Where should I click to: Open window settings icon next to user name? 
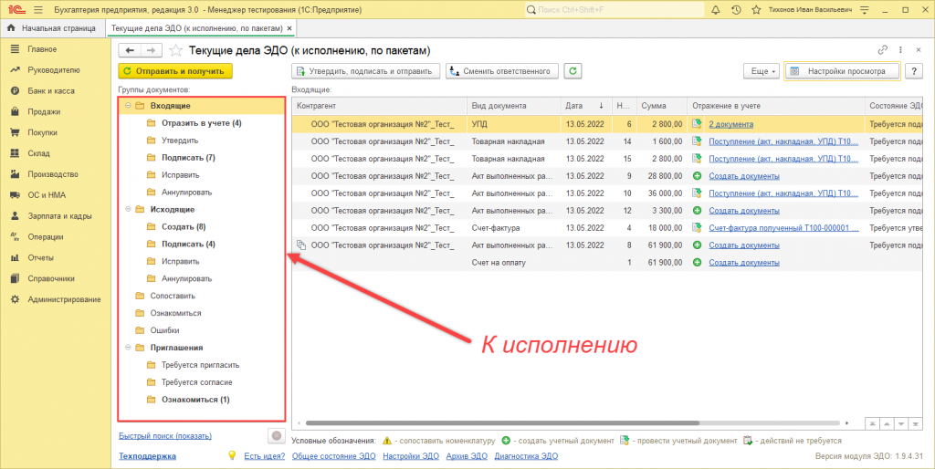click(866, 10)
